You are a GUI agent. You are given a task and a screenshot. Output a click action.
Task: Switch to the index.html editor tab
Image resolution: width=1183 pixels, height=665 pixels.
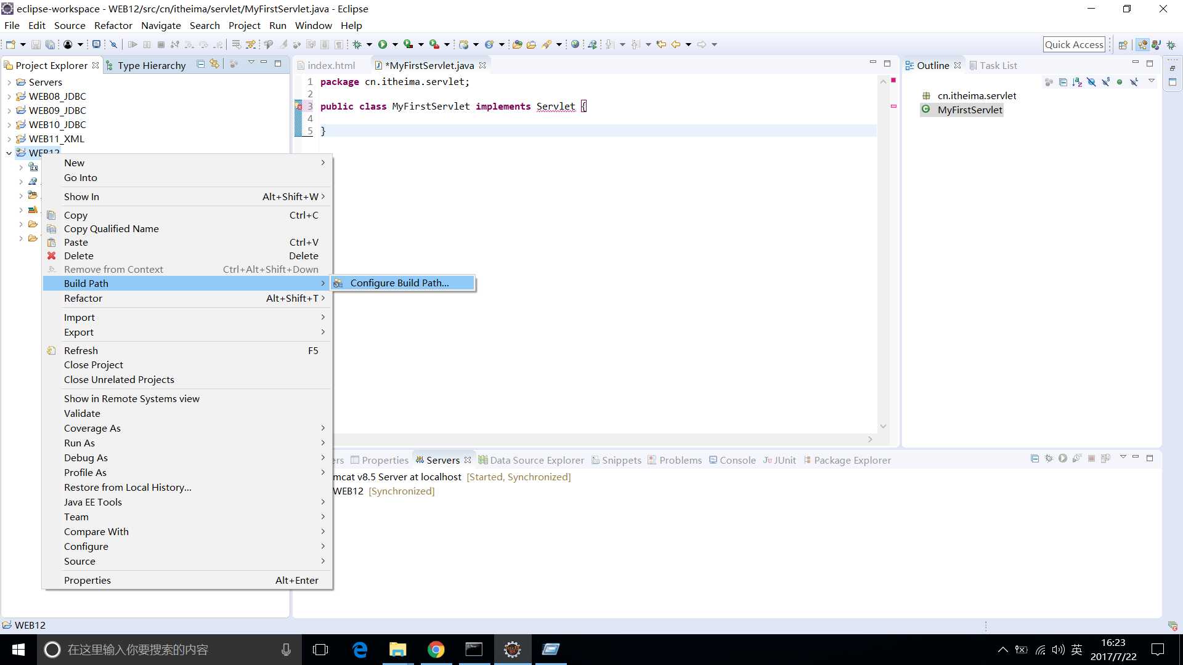tap(331, 65)
